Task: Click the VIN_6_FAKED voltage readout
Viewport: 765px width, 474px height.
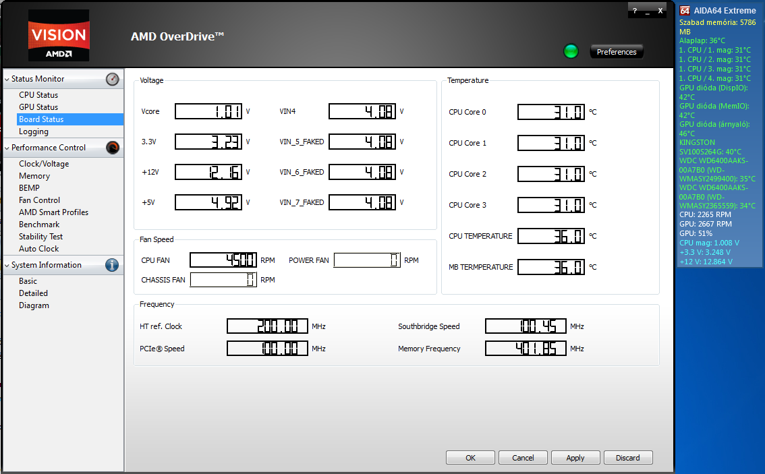Action: (x=362, y=172)
